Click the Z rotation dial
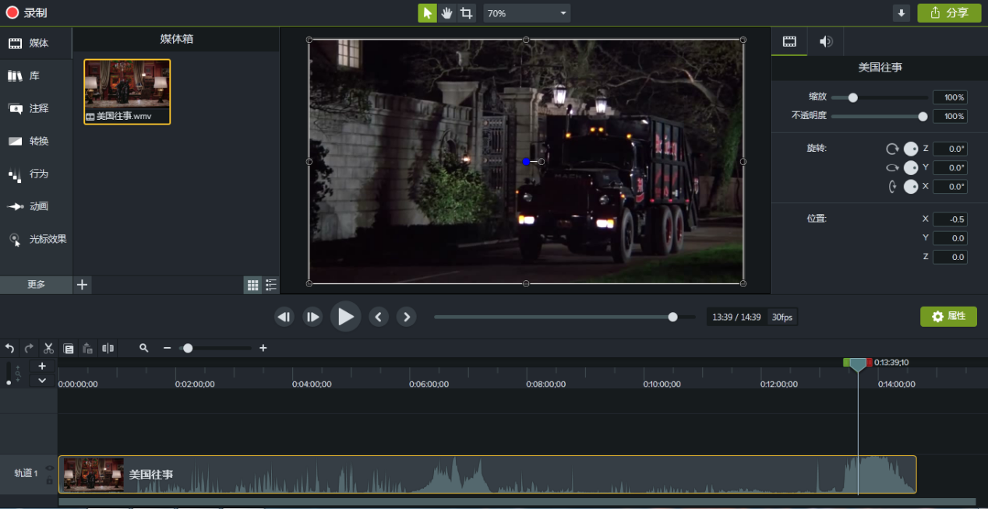Image resolution: width=988 pixels, height=509 pixels. (911, 149)
